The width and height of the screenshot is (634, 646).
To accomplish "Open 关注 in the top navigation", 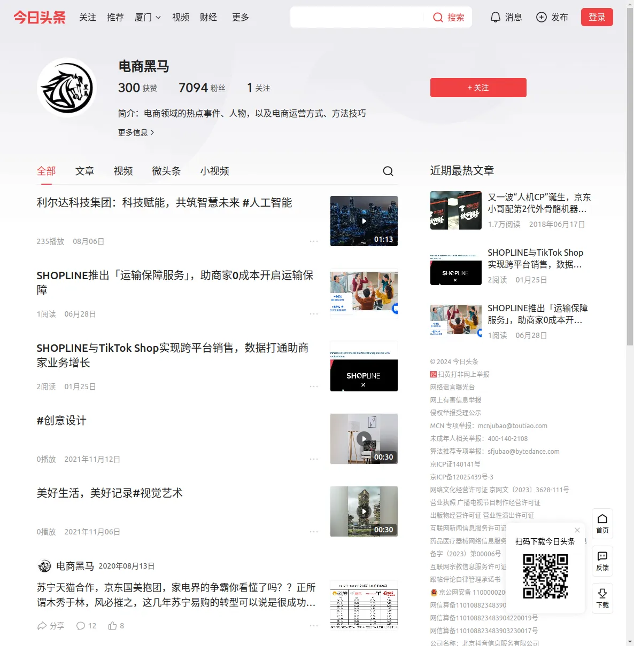I will coord(88,17).
